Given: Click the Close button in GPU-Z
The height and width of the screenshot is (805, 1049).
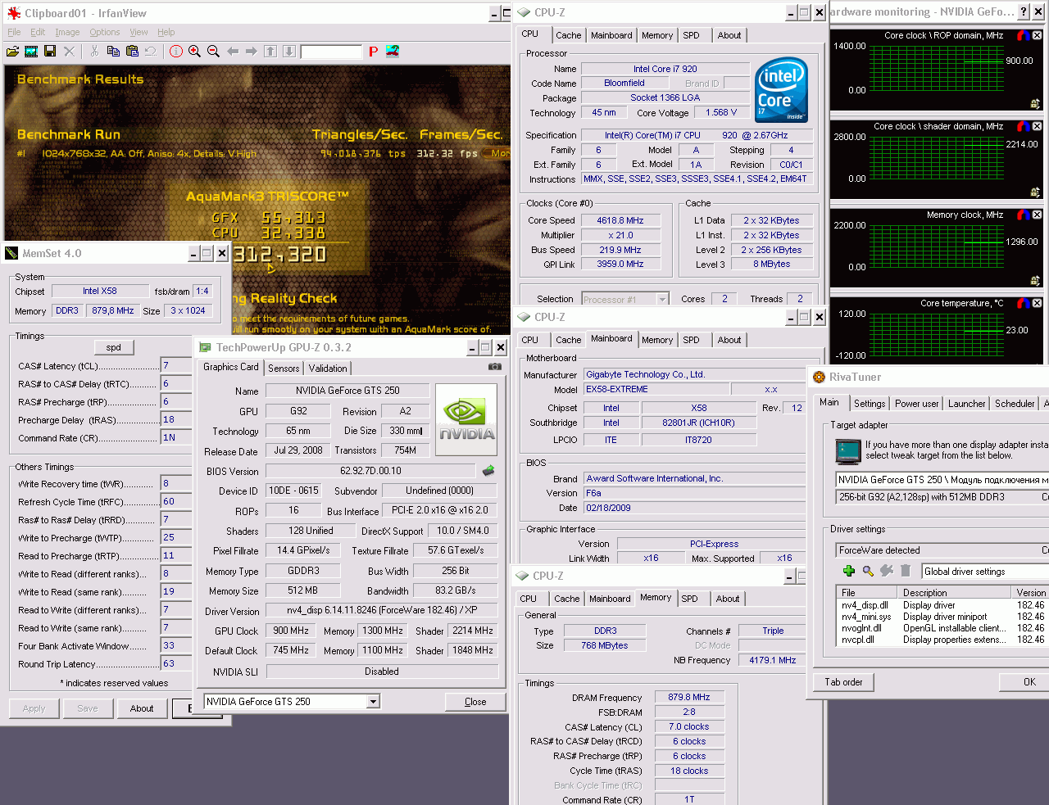Looking at the screenshot, I should (x=475, y=702).
